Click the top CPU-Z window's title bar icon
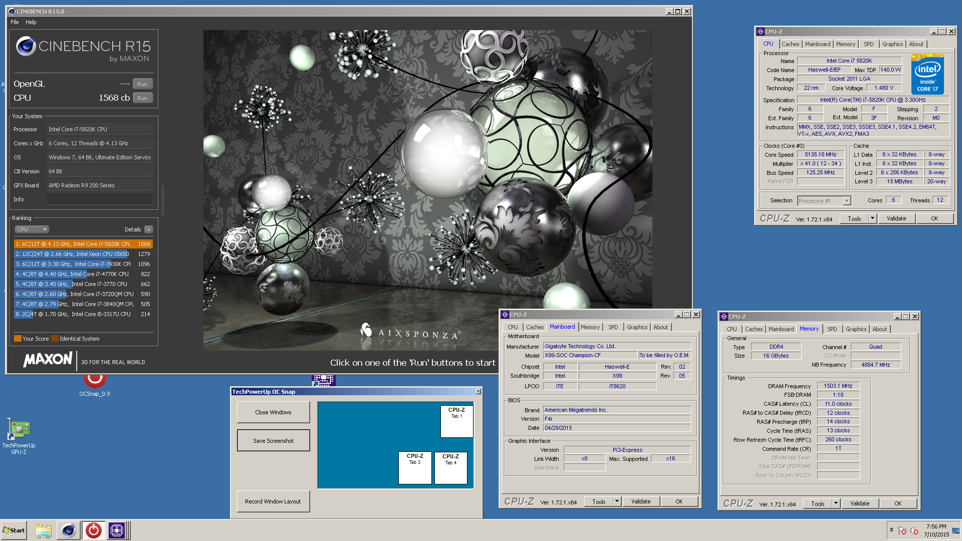The image size is (962, 541). (x=760, y=31)
